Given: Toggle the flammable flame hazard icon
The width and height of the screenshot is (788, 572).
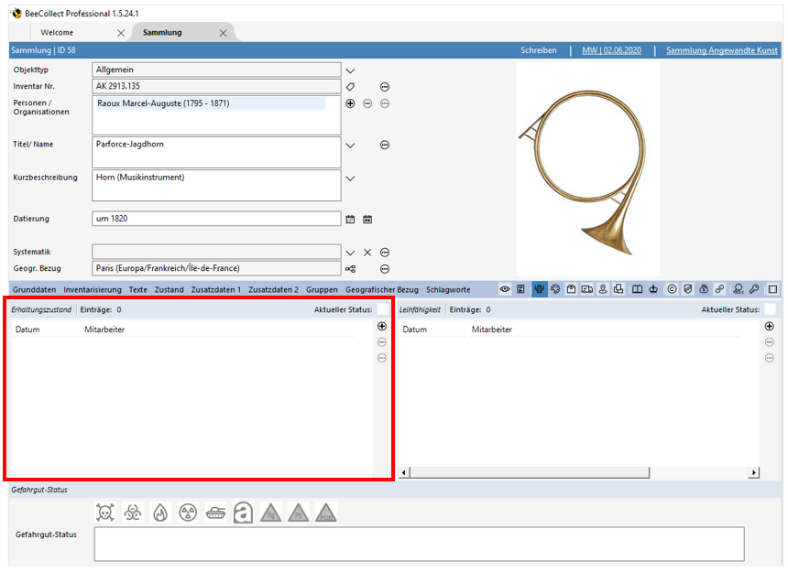Looking at the screenshot, I should (160, 513).
